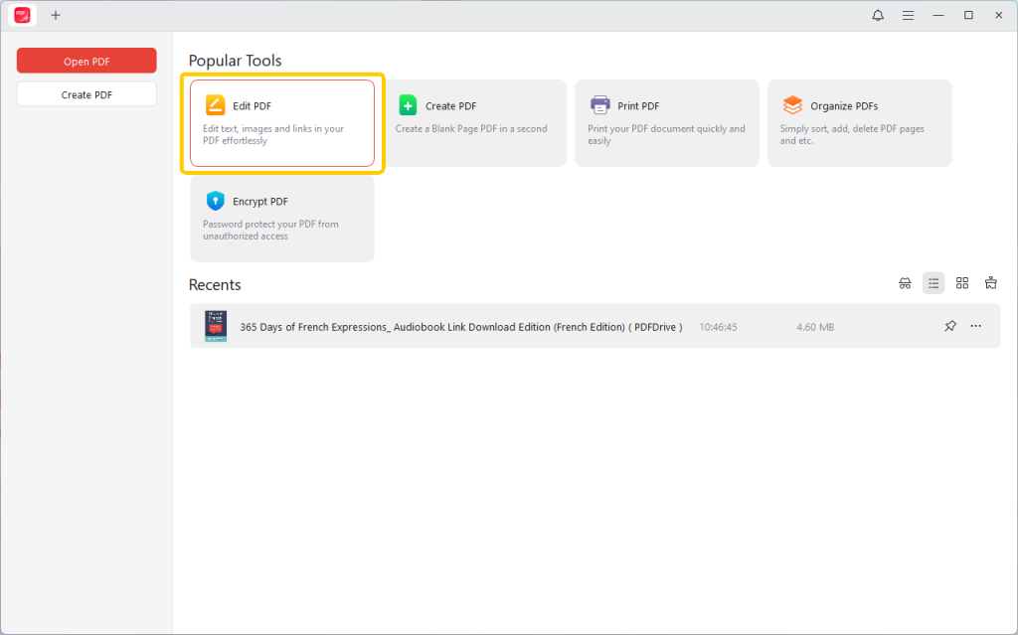Toggle incognito mode for recent files

coord(905,283)
